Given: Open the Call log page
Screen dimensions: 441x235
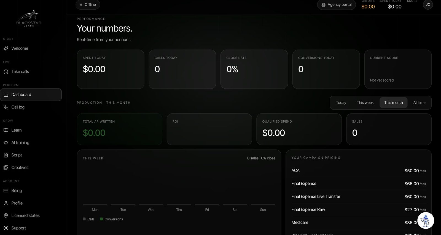Looking at the screenshot, I should (31, 107).
